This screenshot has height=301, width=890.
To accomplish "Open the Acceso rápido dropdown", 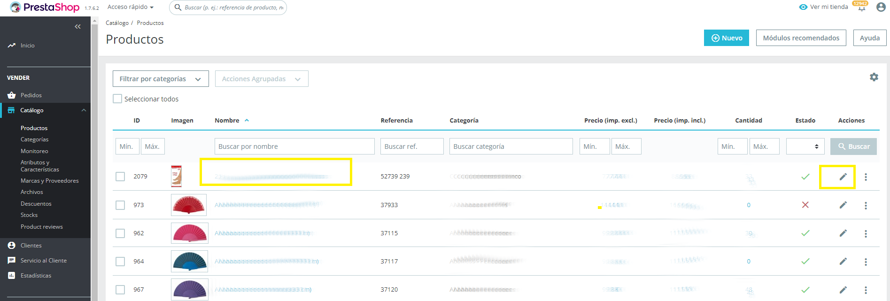I will 130,7.
